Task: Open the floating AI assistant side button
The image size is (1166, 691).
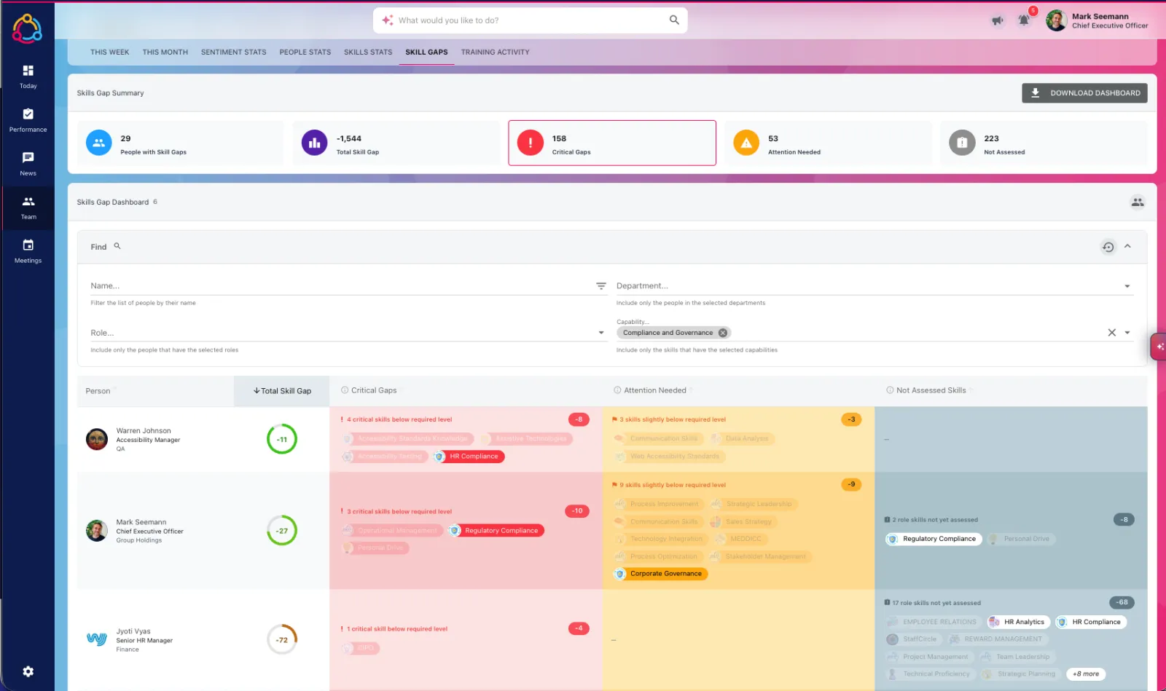Action: coord(1159,347)
